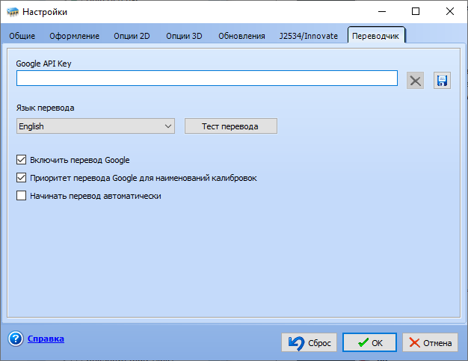Open the "Опции 3D" tab
The height and width of the screenshot is (361, 468).
click(x=184, y=36)
